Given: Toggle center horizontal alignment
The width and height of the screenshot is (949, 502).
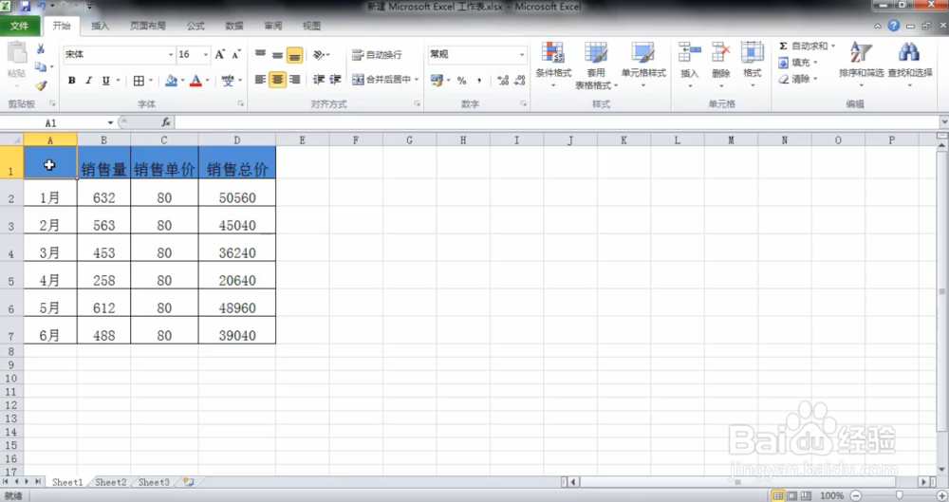Looking at the screenshot, I should pyautogui.click(x=277, y=80).
